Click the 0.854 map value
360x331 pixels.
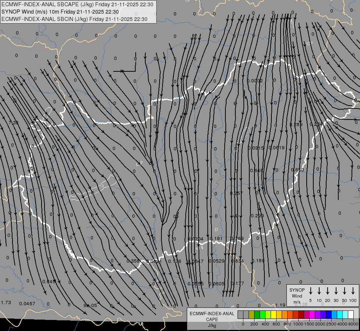(238, 261)
